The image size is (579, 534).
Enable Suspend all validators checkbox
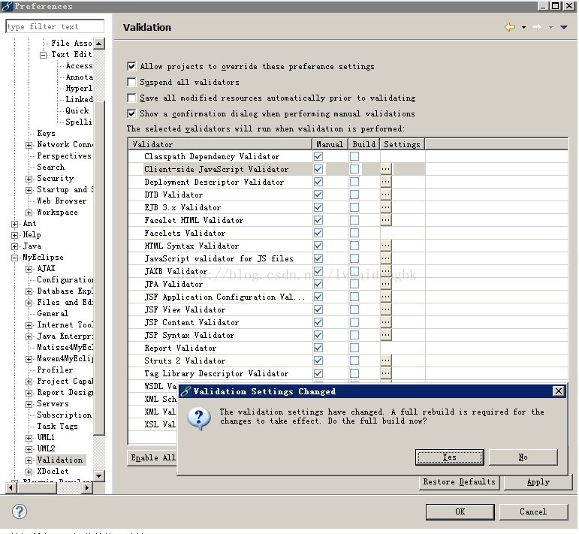[x=131, y=82]
